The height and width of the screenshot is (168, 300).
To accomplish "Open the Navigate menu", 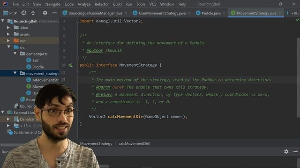I will click(52, 4).
